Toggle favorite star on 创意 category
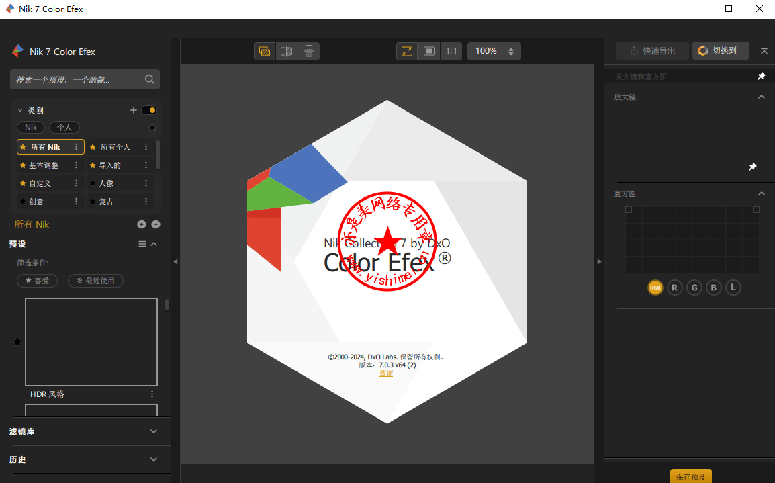The image size is (775, 483). 23,202
